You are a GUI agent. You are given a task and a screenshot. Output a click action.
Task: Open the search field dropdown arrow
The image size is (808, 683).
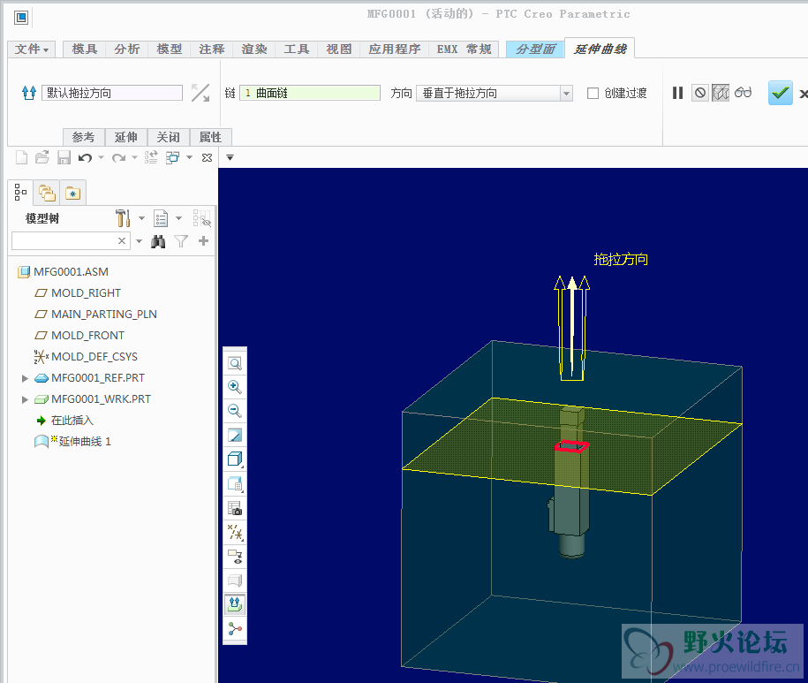pyautogui.click(x=140, y=240)
